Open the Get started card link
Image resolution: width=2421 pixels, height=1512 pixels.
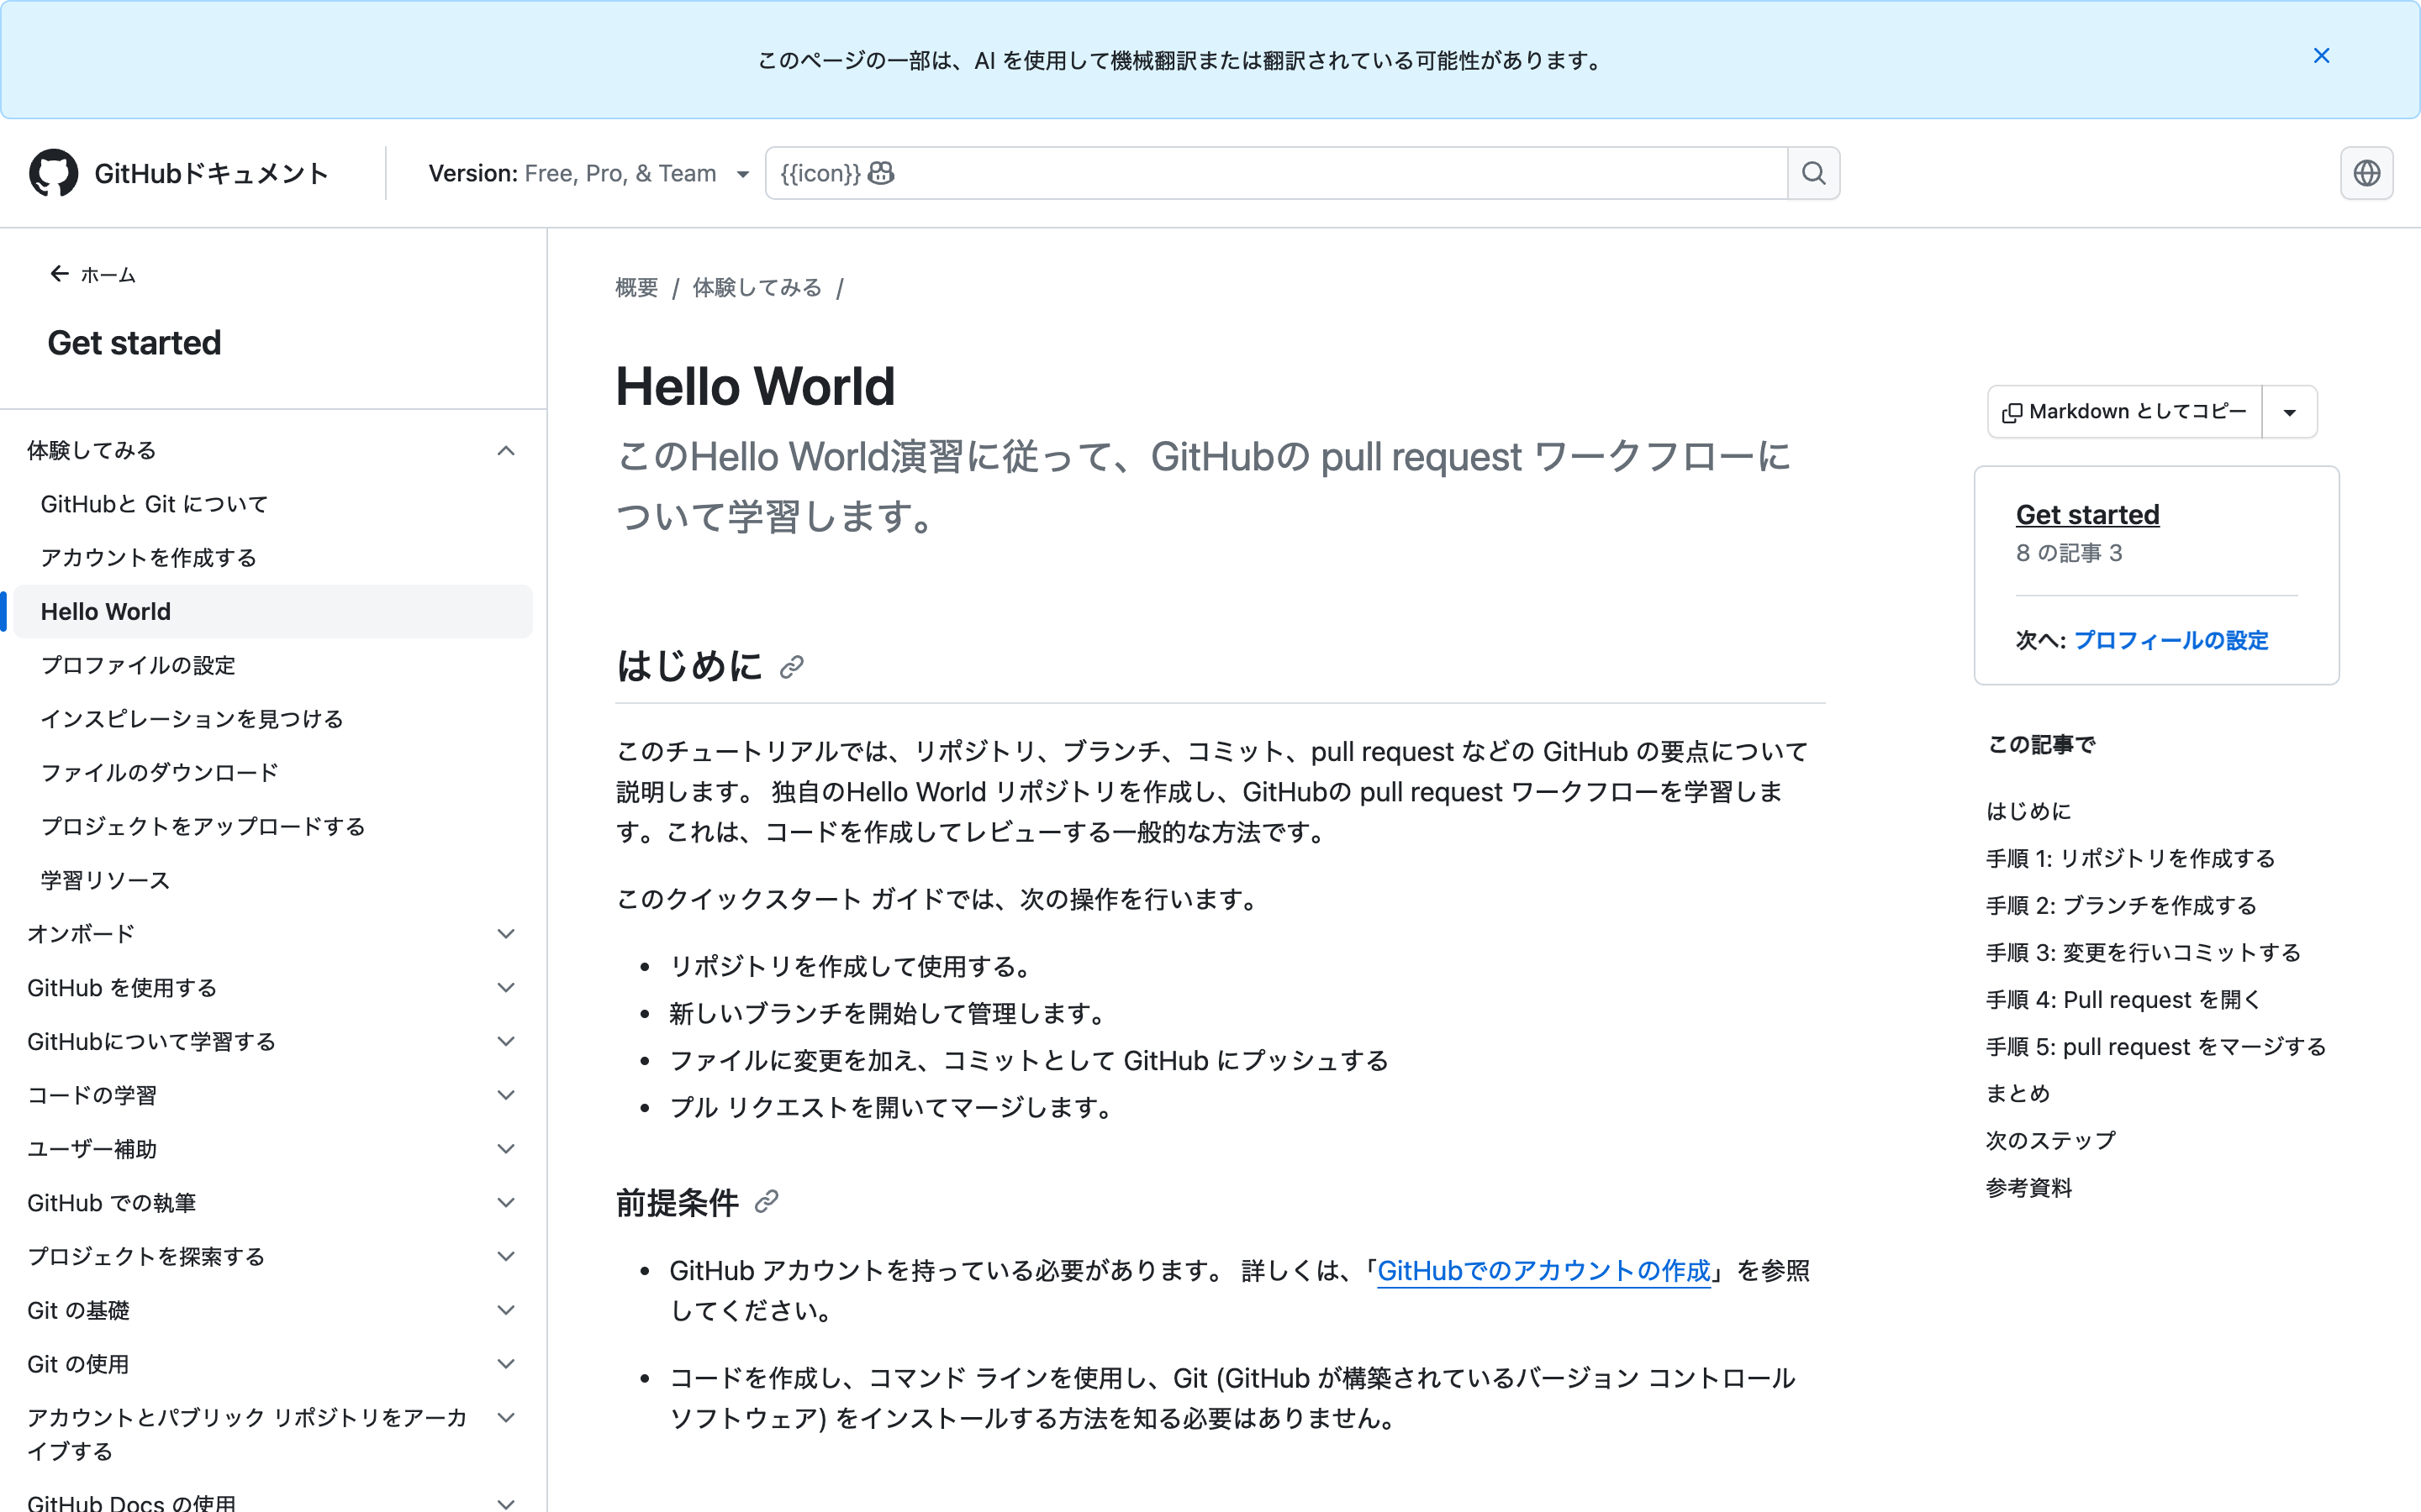point(2087,514)
